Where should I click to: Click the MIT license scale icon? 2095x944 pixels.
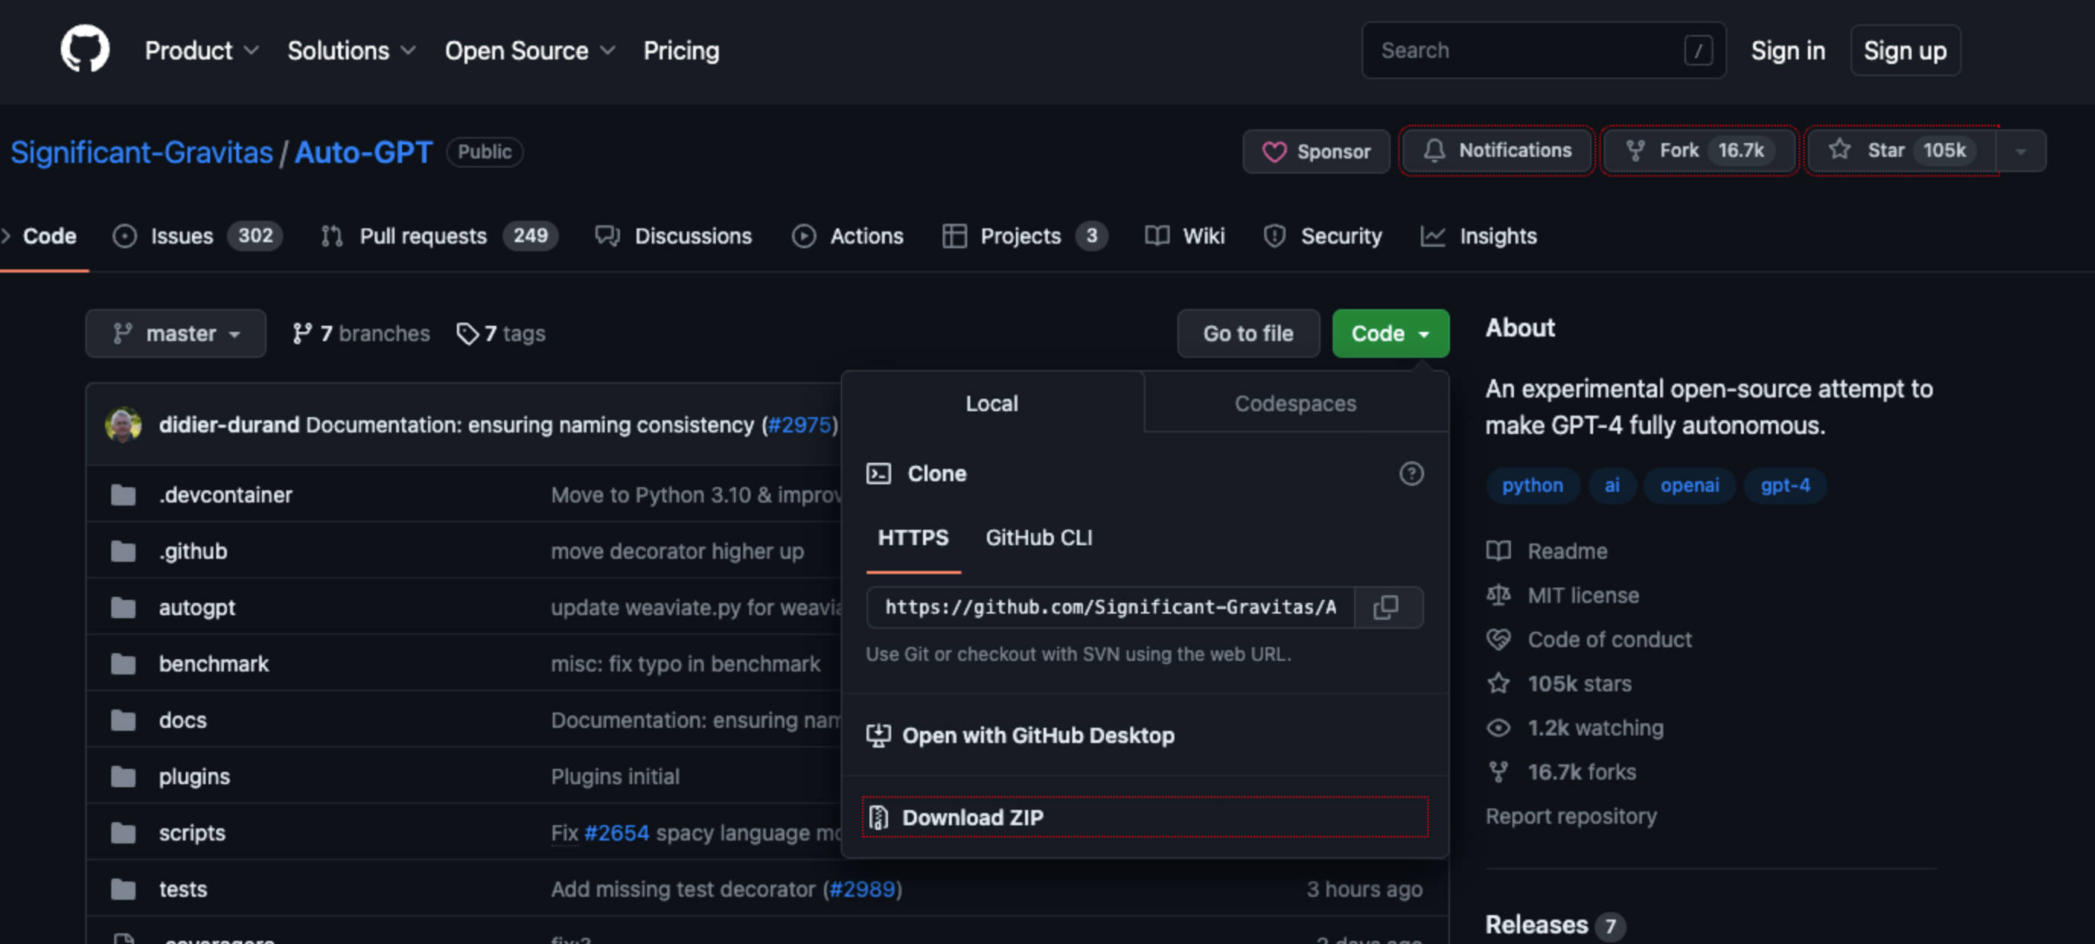(1498, 595)
